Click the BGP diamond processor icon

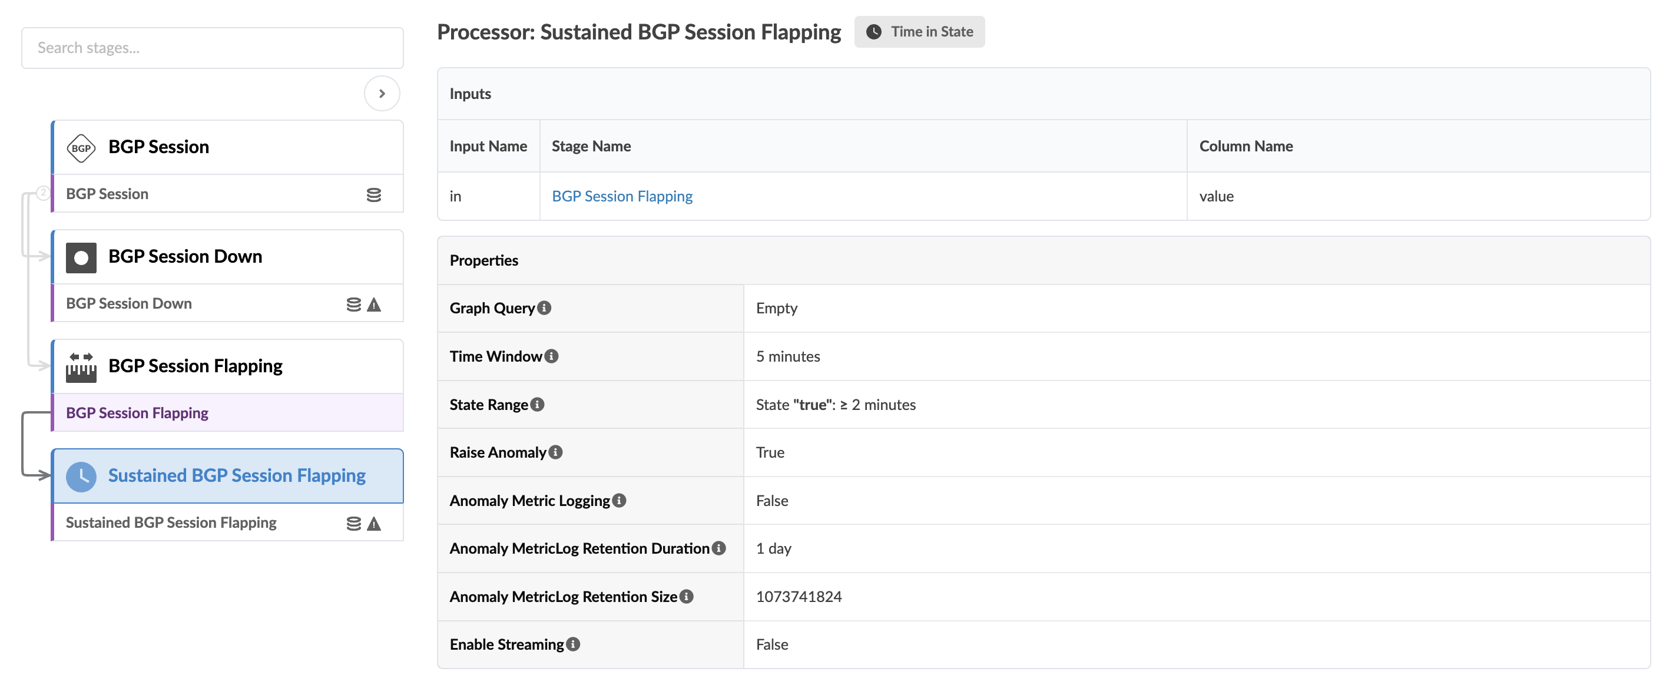[81, 148]
